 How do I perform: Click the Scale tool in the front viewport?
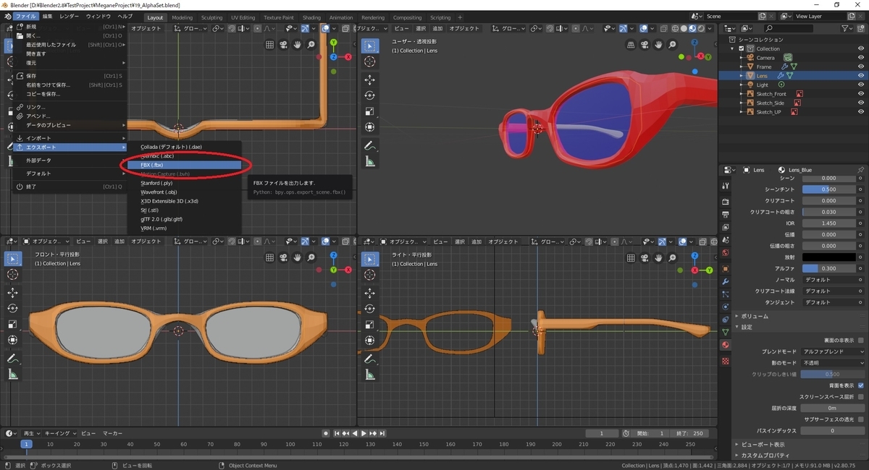point(12,324)
